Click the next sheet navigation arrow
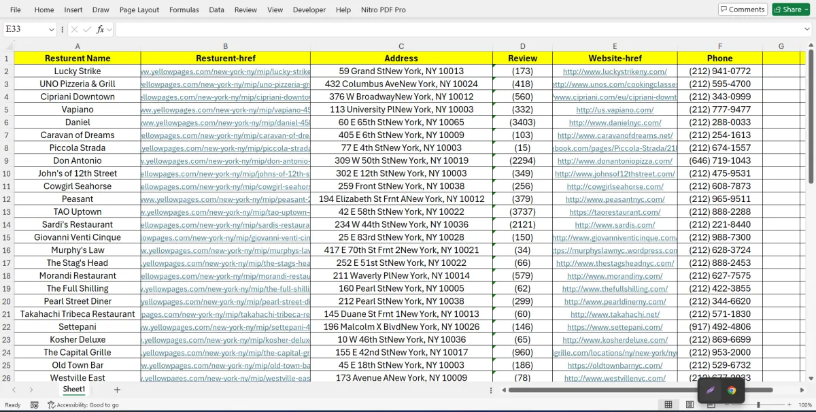Screen dimensions: 816x412 coord(31,390)
